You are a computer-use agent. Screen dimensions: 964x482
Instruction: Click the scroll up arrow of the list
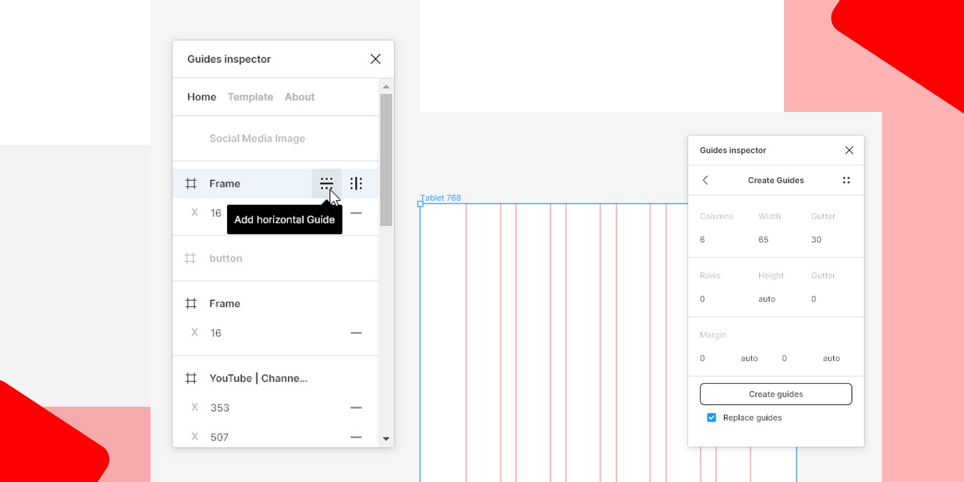tap(386, 87)
